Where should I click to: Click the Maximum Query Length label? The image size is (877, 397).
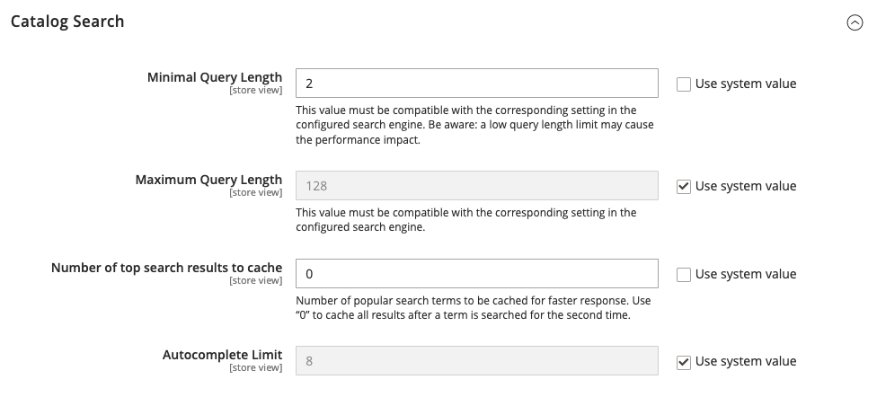tap(208, 180)
